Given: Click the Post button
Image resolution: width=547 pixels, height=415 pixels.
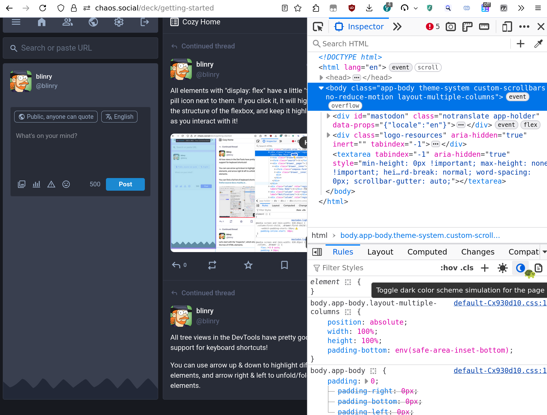Looking at the screenshot, I should (125, 184).
